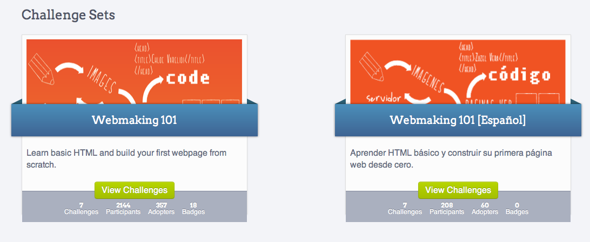The height and width of the screenshot is (242, 590).
Task: Click the 60 Adopters stat
Action: click(485, 209)
